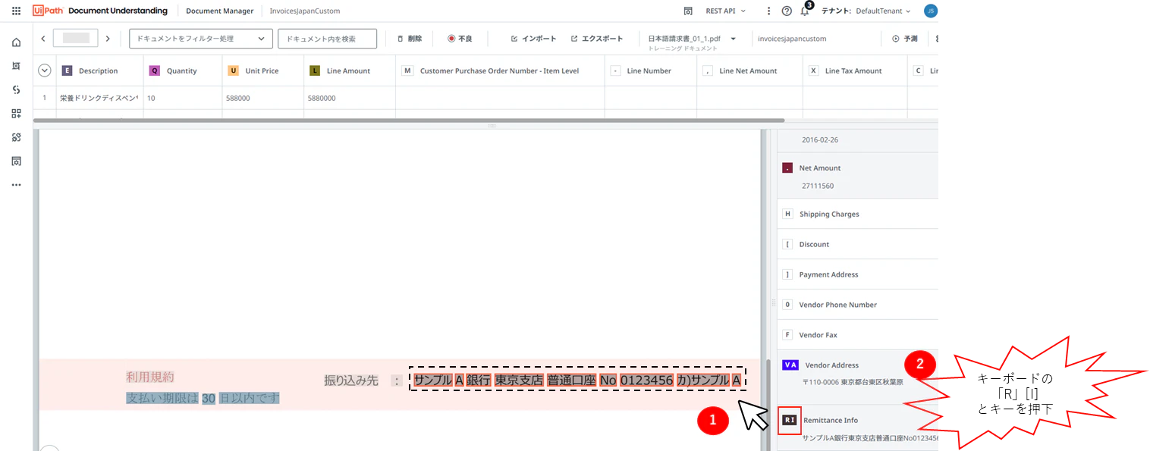Click the table horizontal scrollbar
This screenshot has width=1150, height=451.
(x=409, y=120)
